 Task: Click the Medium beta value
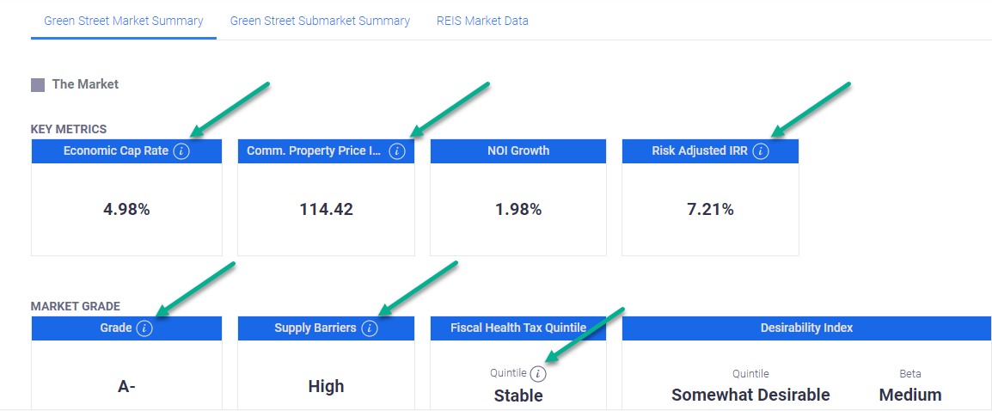[909, 395]
